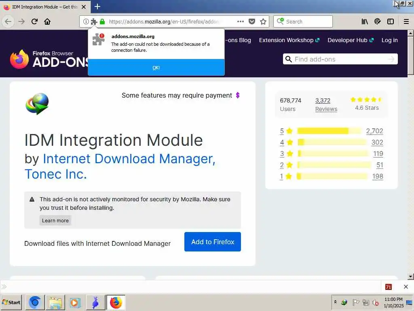Screen dimensions: 414x311
Task: Close the bottom notification bar
Action: coord(406,287)
